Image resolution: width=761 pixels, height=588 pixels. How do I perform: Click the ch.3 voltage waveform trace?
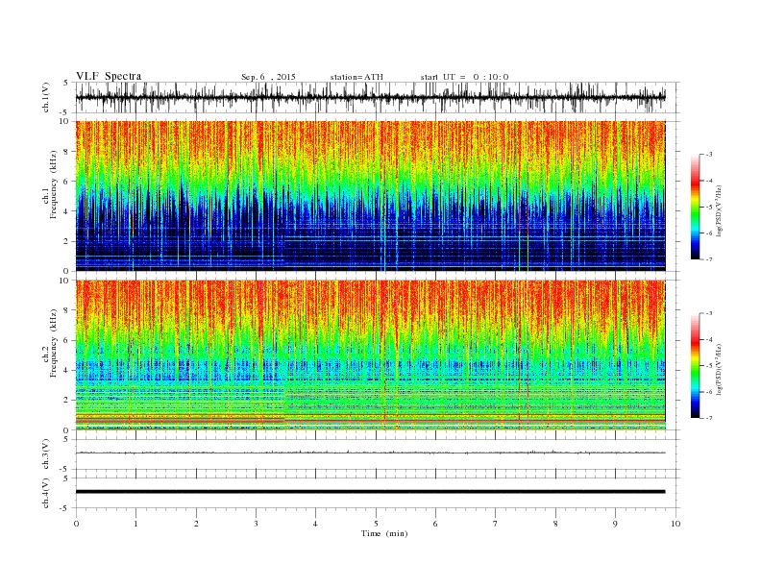pos(370,453)
